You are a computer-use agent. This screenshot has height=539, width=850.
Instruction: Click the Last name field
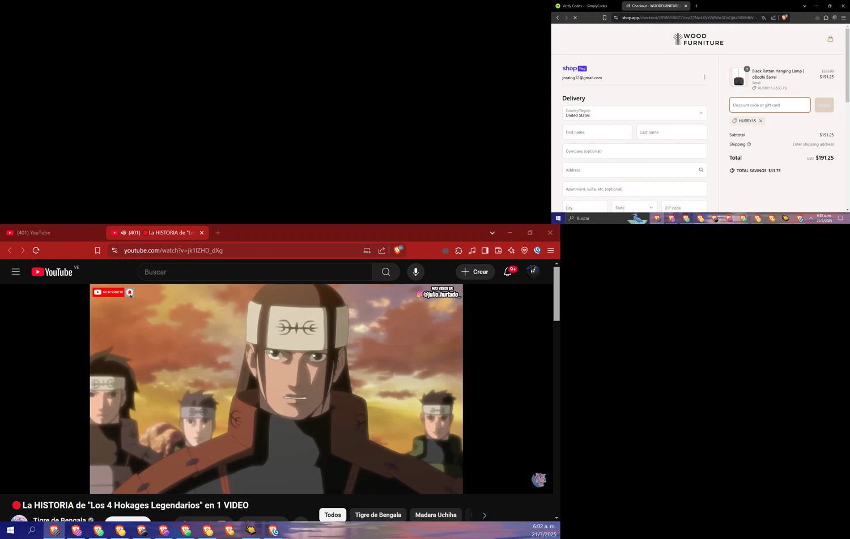pos(671,132)
